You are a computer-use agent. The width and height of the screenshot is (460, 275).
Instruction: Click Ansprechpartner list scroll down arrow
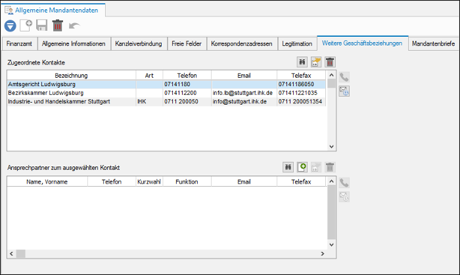(331, 245)
